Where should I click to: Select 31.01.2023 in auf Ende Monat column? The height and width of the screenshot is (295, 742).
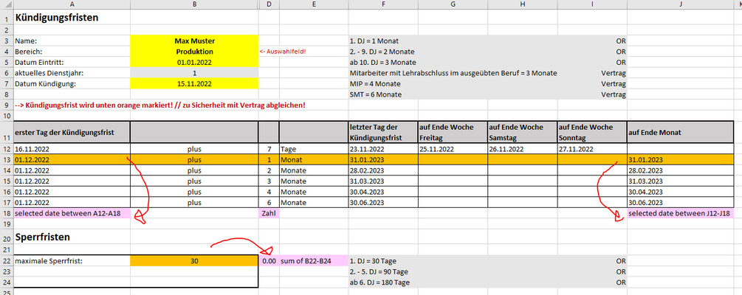680,159
